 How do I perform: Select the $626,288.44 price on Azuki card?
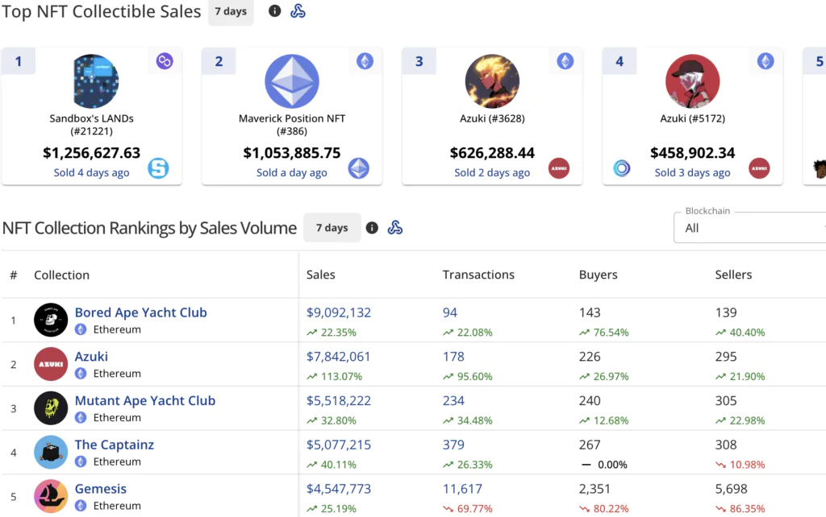[492, 153]
